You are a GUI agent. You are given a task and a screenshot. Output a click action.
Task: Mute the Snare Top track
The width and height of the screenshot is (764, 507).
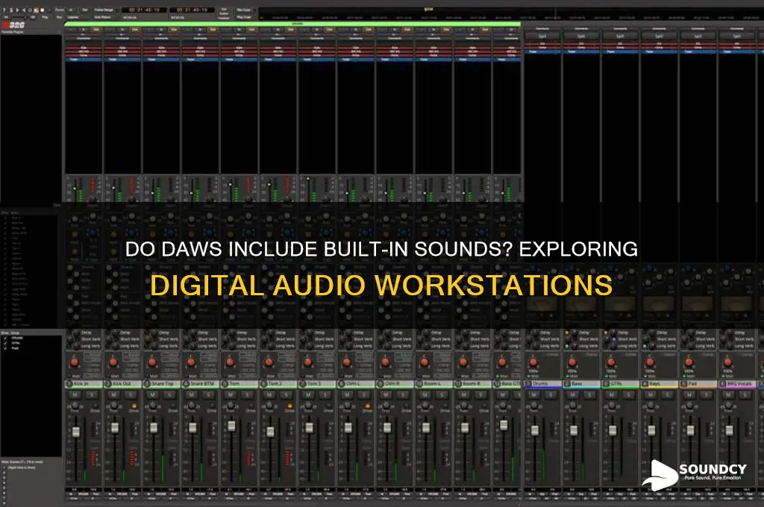(x=153, y=394)
